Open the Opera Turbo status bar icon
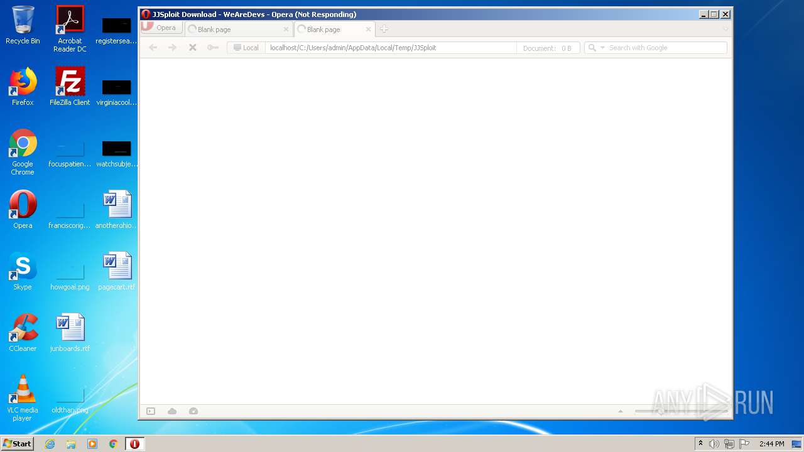The width and height of the screenshot is (804, 452). (x=193, y=411)
